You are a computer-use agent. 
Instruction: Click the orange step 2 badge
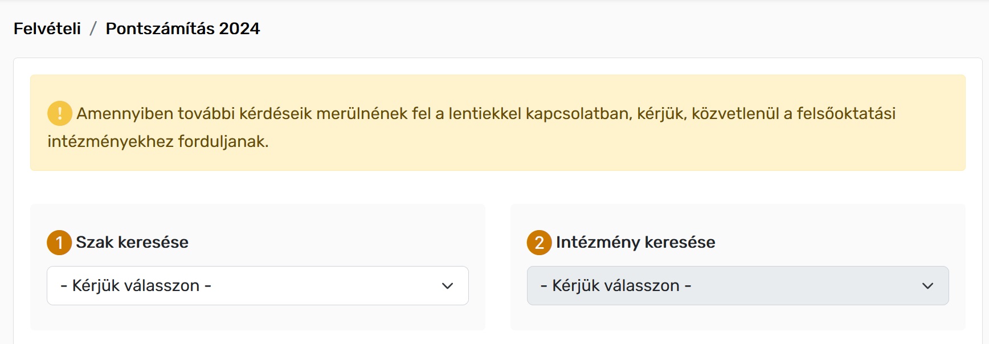pos(540,243)
